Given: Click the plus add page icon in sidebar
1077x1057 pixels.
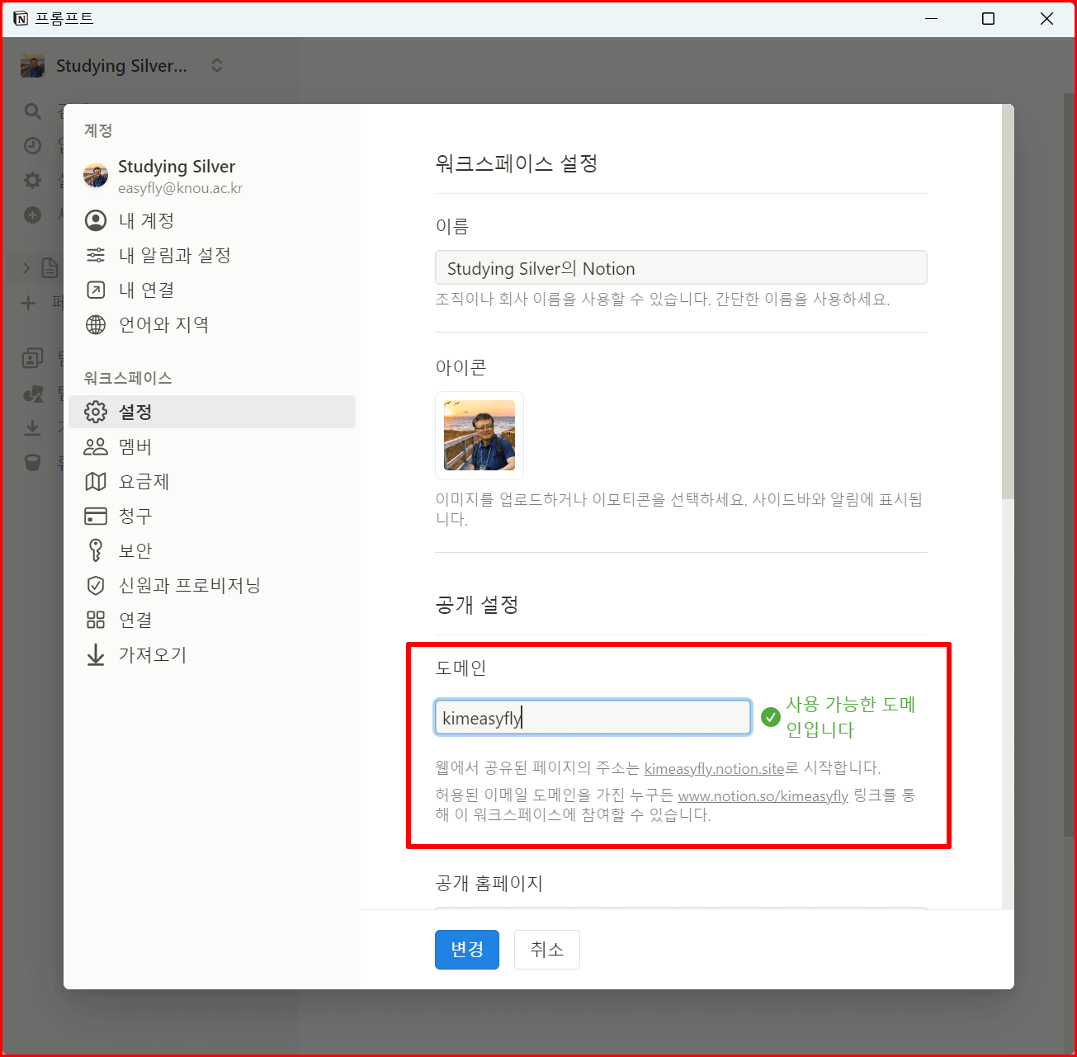Looking at the screenshot, I should 28,303.
